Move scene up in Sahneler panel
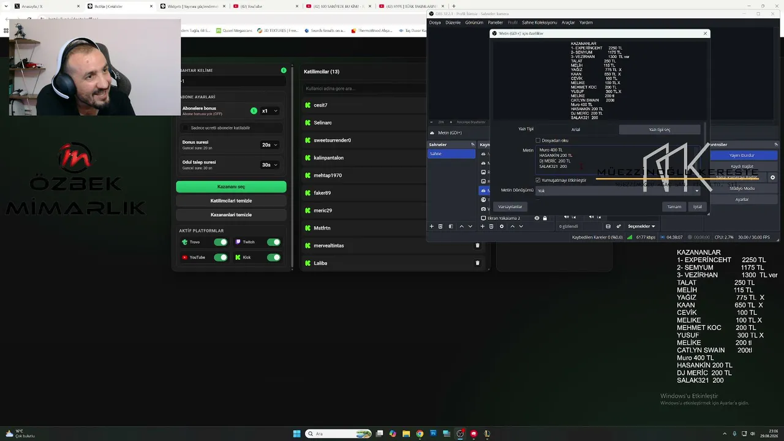Screen dimensions: 784x441 461,227
